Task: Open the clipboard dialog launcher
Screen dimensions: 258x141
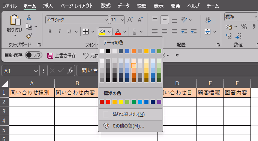Action: 39,45
